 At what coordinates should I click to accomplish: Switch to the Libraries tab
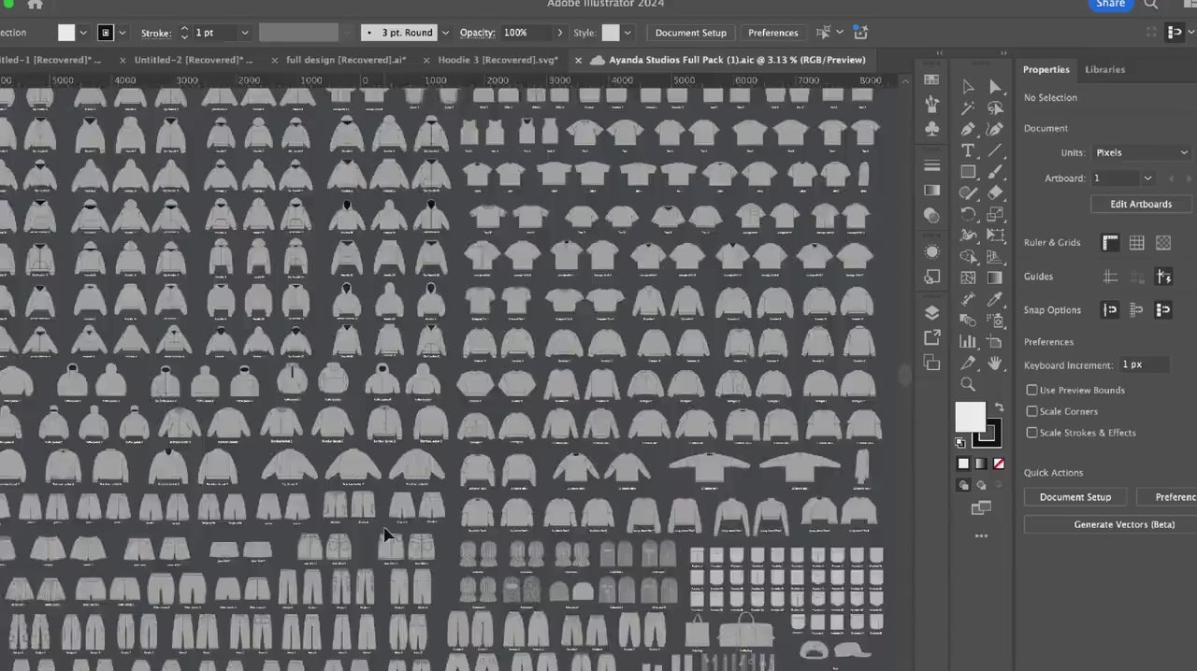click(1104, 69)
